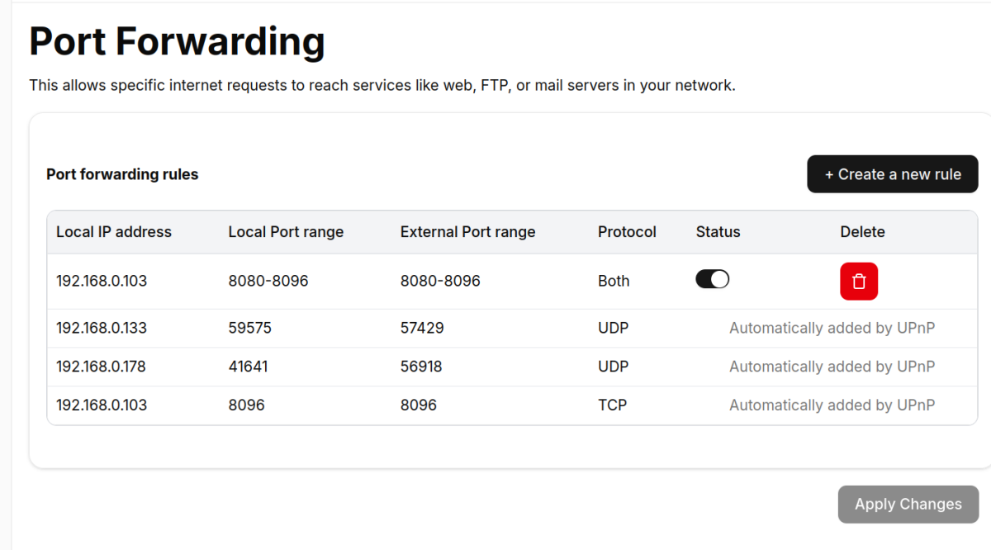This screenshot has width=991, height=550.
Task: Click external port value 57429
Action: [422, 328]
